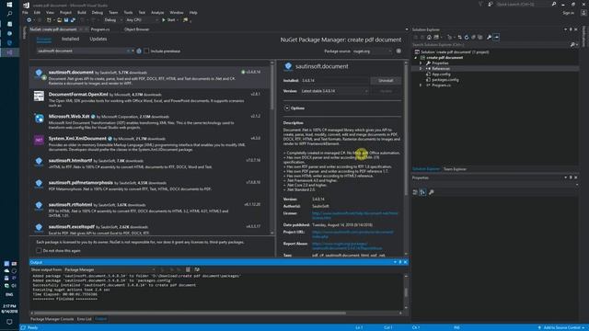Click the DocumentFormat.OpenXml package icon
This screenshot has height=331, width=589.
coord(39,96)
